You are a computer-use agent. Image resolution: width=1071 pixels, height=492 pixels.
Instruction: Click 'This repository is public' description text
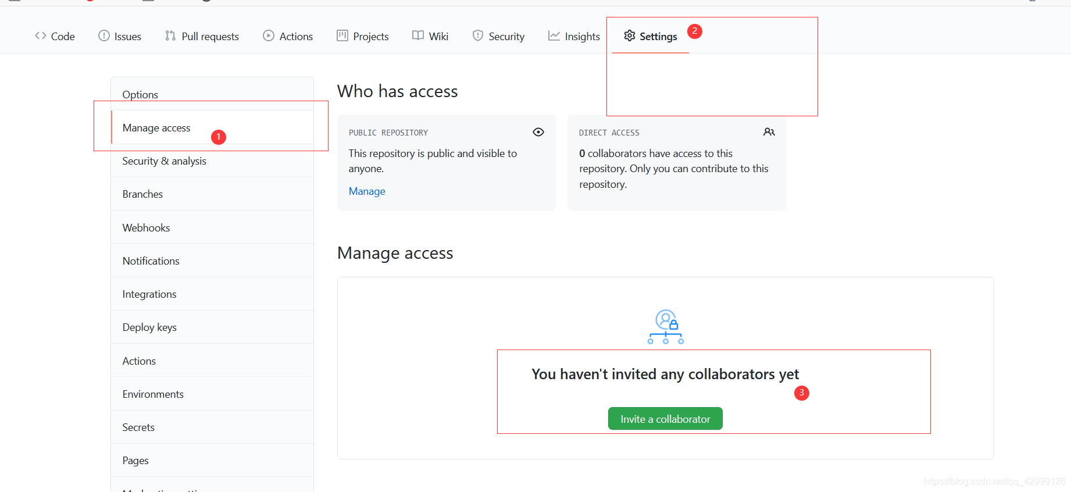(433, 161)
